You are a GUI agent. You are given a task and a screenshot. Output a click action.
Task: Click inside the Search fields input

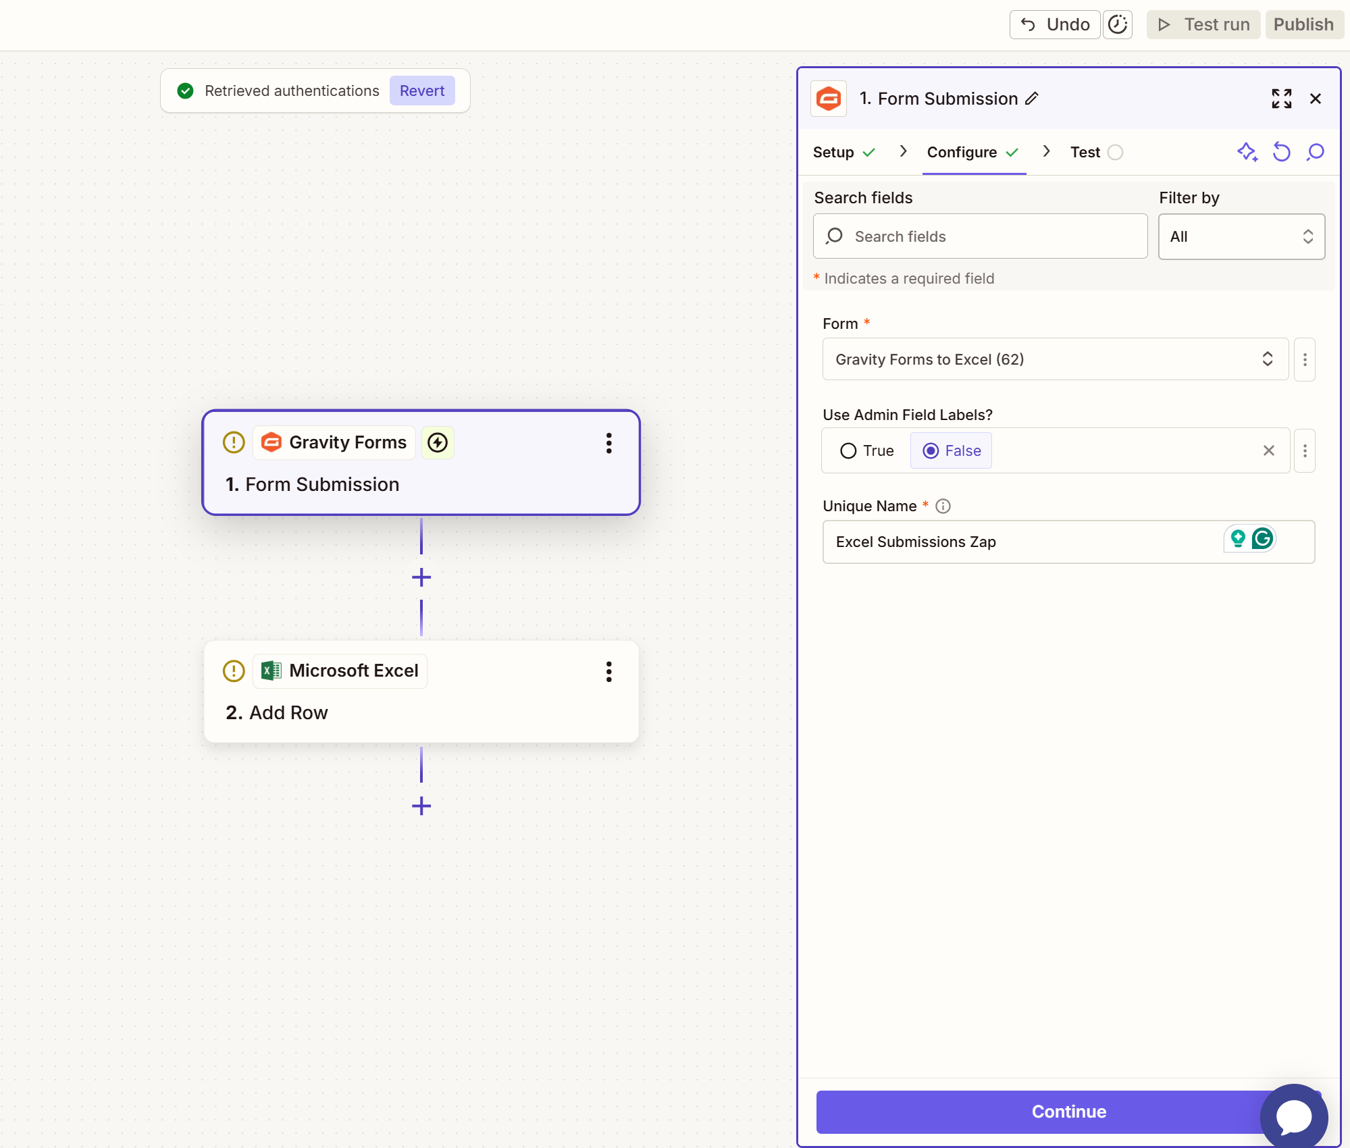click(x=979, y=236)
